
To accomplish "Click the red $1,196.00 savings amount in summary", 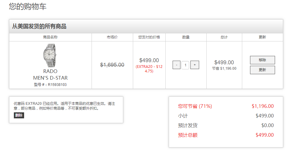I will pyautogui.click(x=263, y=106).
